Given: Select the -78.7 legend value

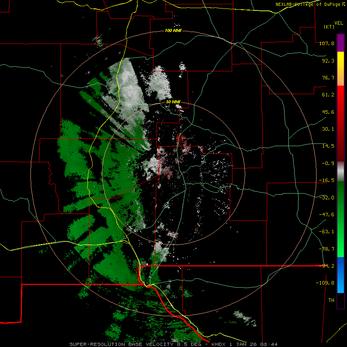Looking at the screenshot, I should pyautogui.click(x=327, y=249).
